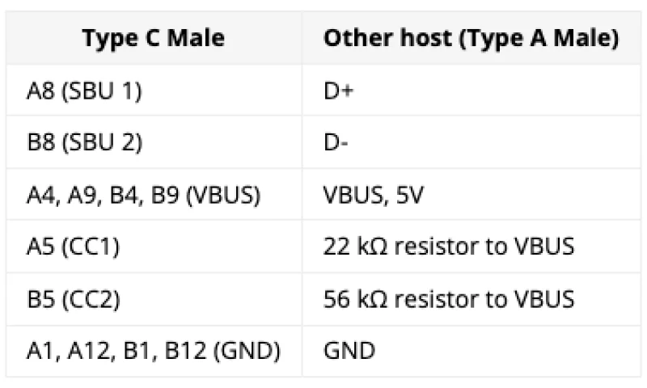Click the "A5 (CC1)" cell

(73, 247)
